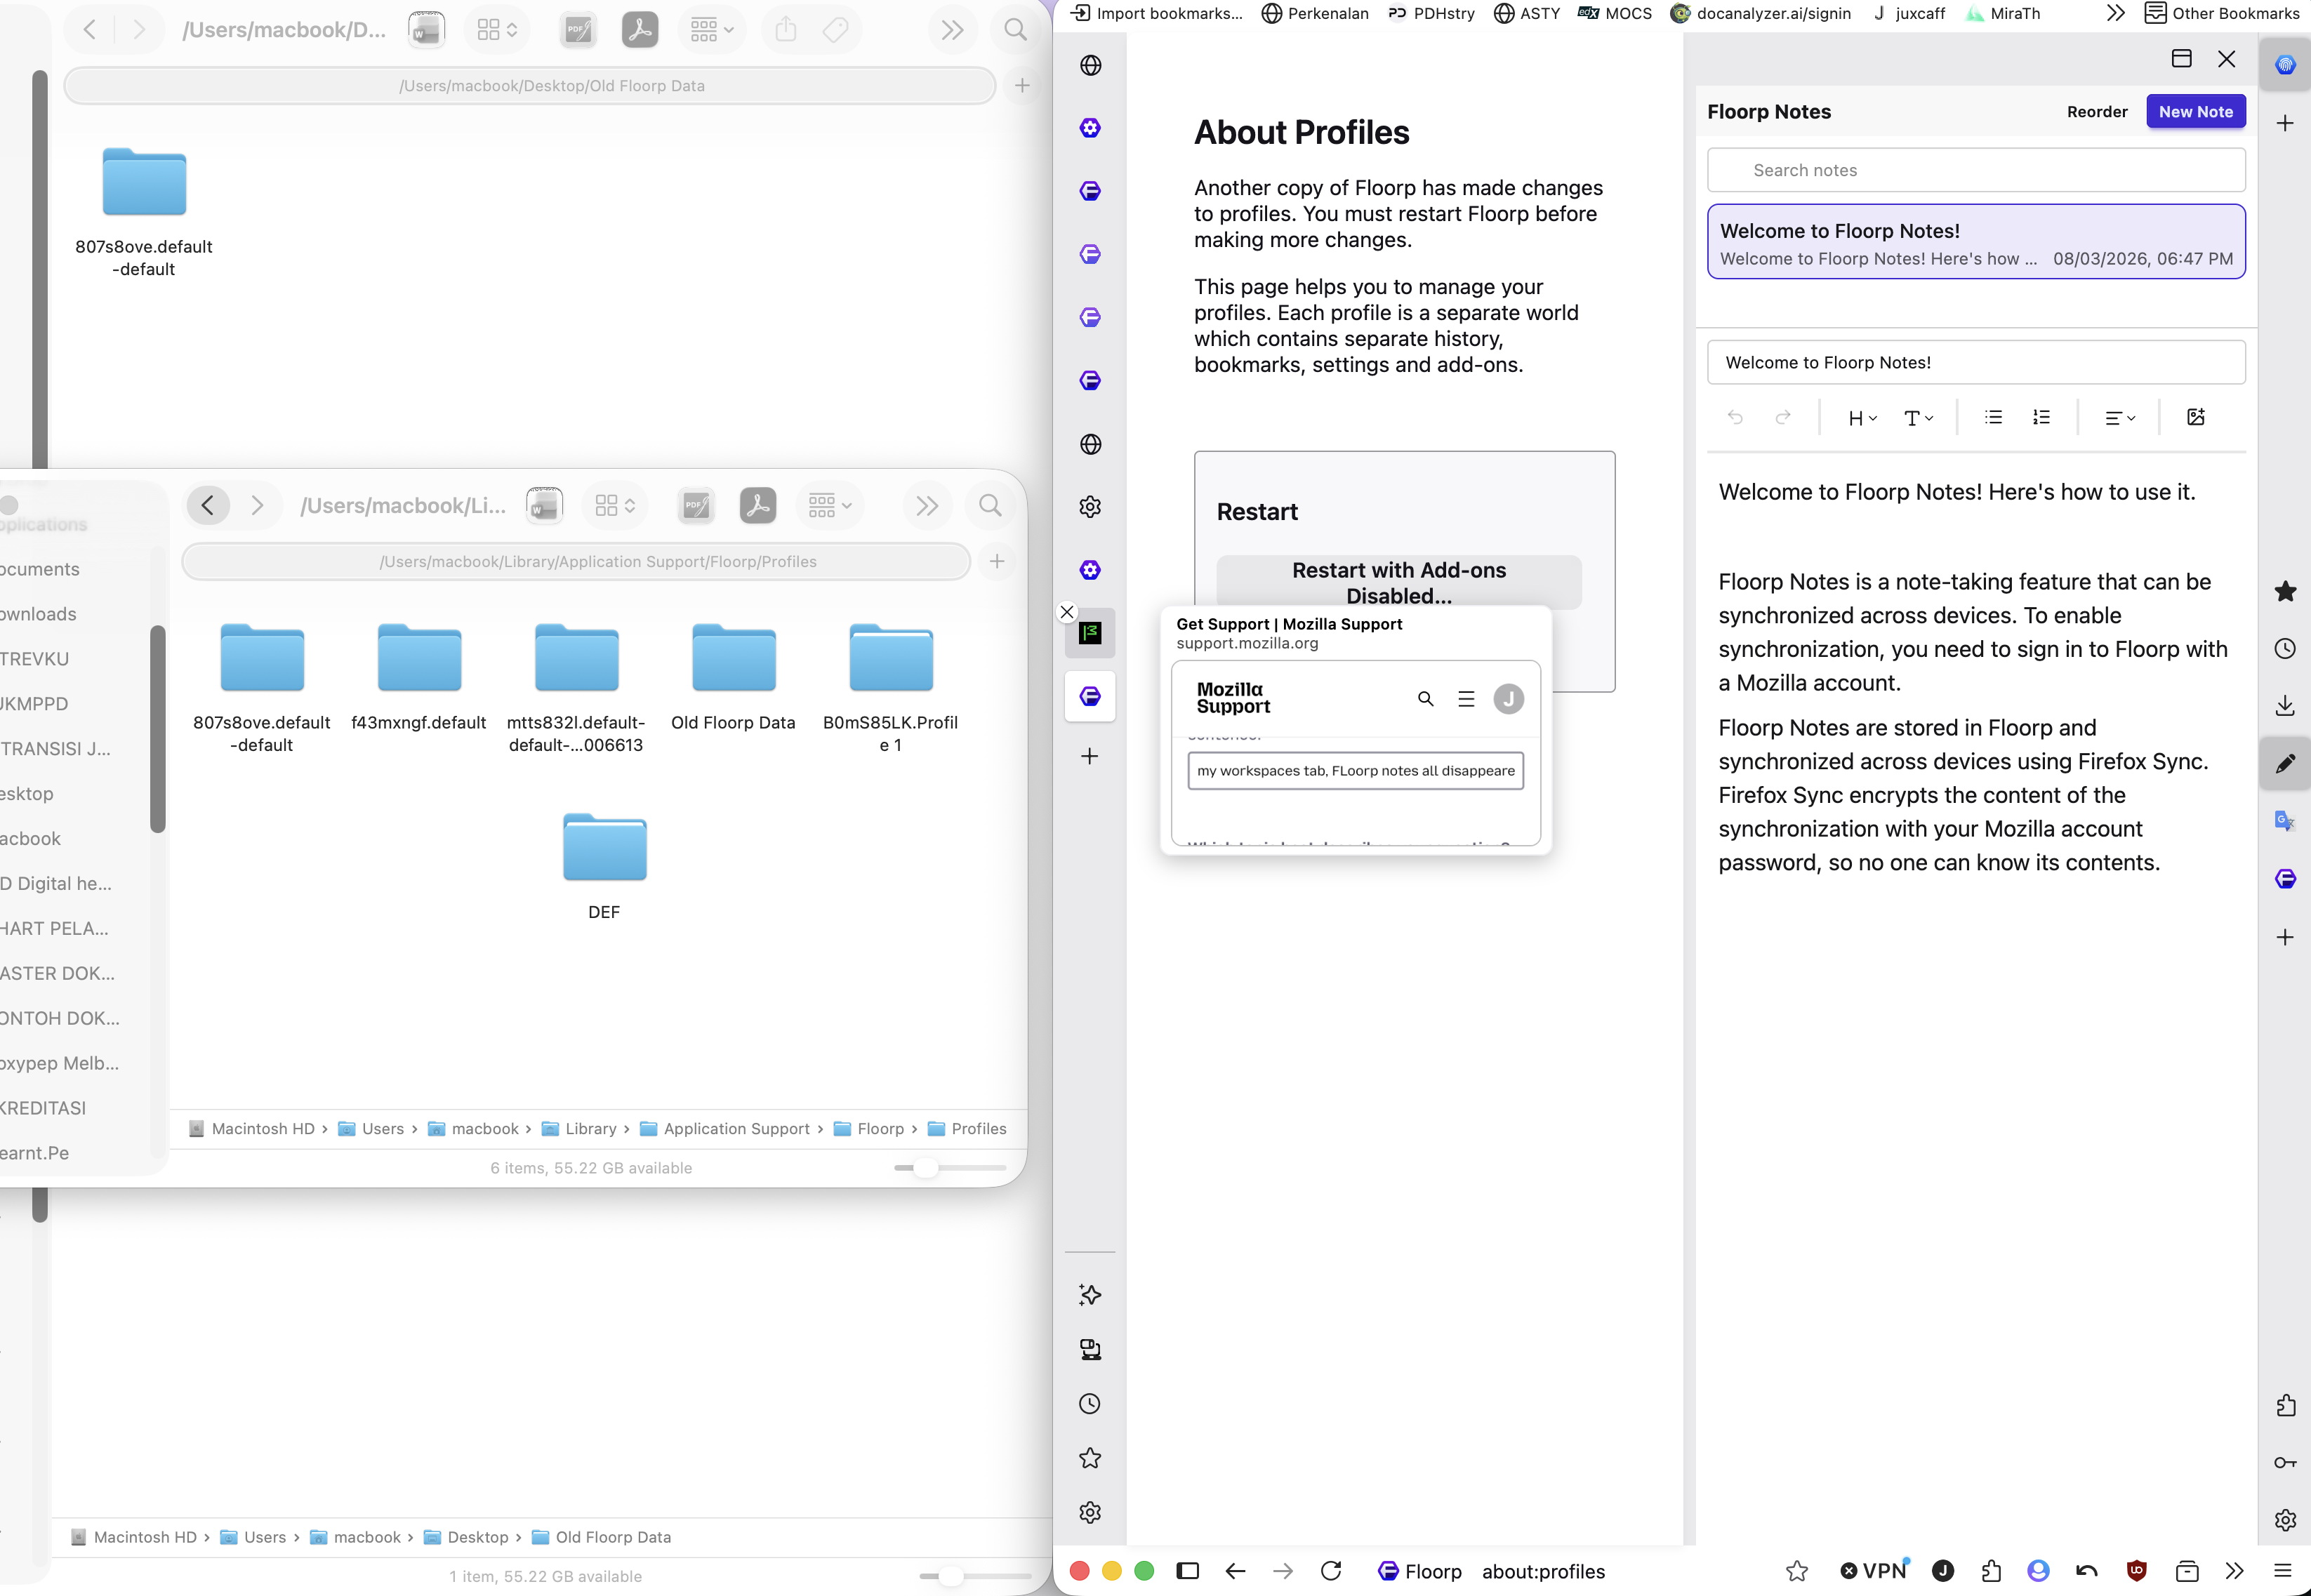Add a Finder tab in Old Floorp Data window
Screen dimensions: 2311x1596
tap(1022, 85)
